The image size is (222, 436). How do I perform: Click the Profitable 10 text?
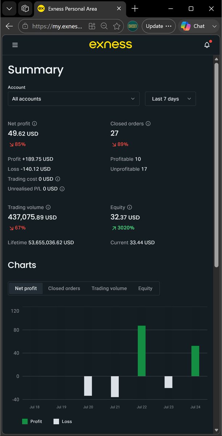pos(126,159)
